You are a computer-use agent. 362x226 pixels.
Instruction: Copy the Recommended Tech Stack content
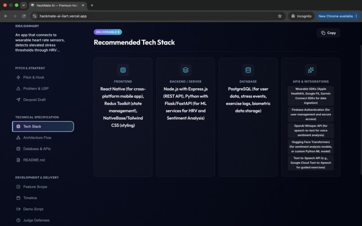point(328,33)
